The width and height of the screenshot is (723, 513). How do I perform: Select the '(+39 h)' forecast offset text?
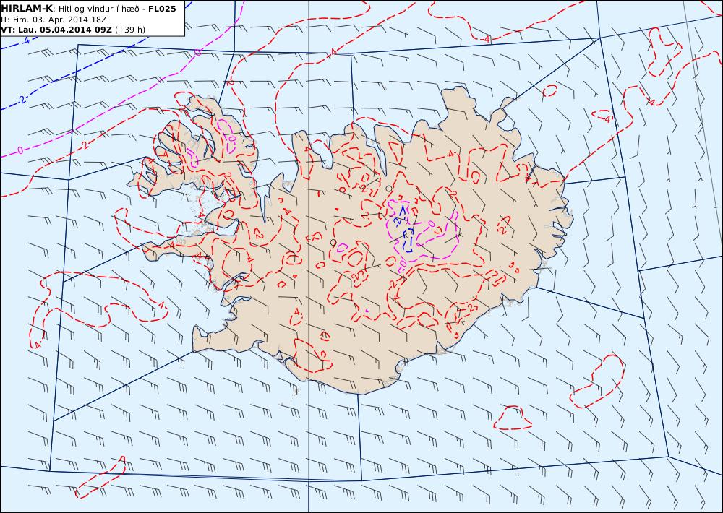pos(130,30)
